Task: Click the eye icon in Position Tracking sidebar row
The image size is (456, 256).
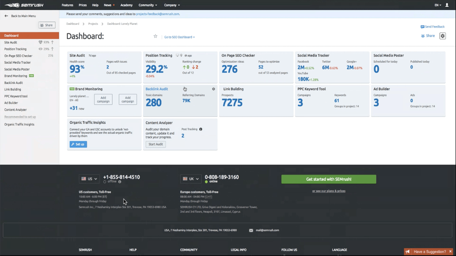Action: (x=41, y=49)
